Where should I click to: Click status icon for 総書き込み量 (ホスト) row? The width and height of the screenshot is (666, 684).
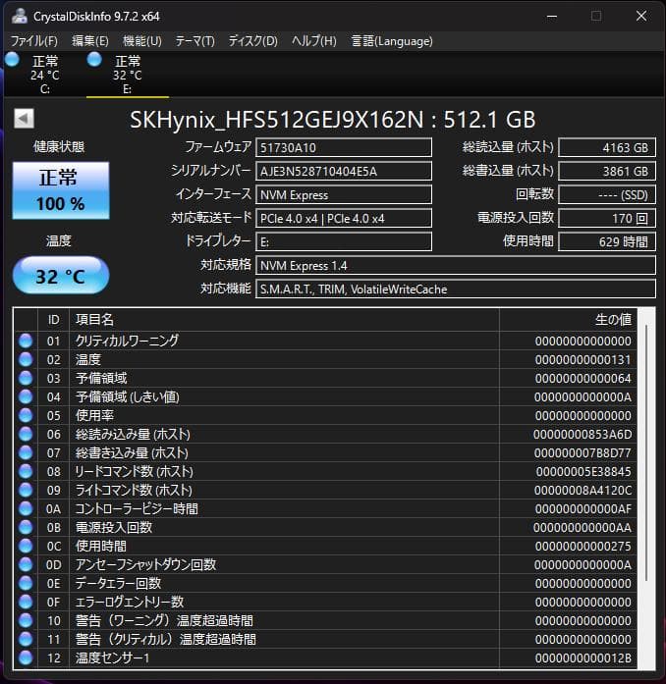[x=26, y=452]
